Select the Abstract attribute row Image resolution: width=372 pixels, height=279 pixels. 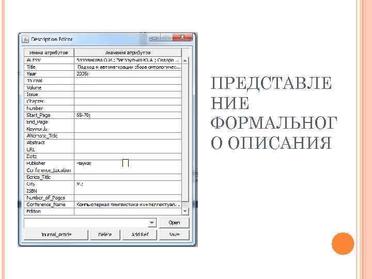(103, 143)
